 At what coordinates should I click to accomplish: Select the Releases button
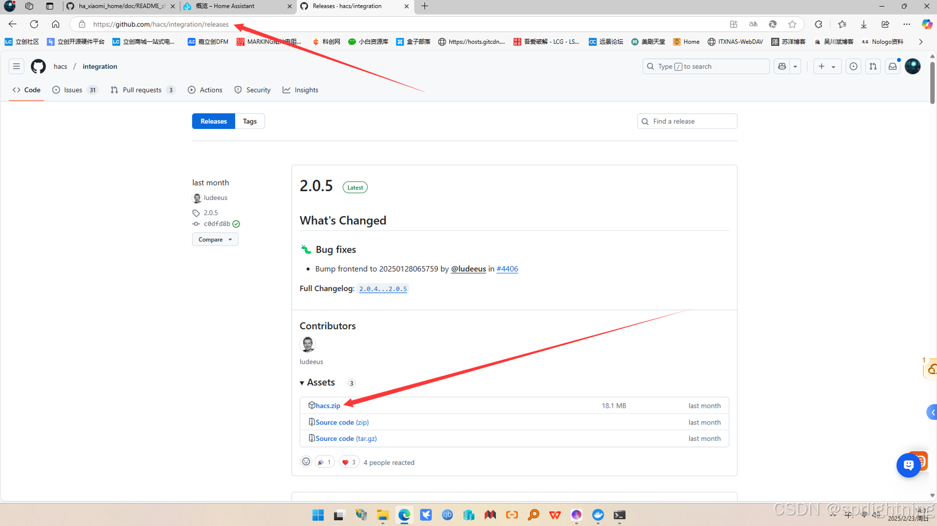click(213, 121)
